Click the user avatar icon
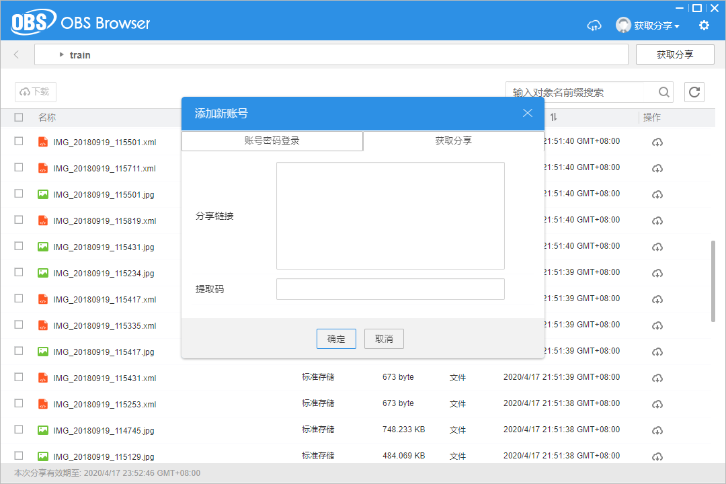 [622, 25]
